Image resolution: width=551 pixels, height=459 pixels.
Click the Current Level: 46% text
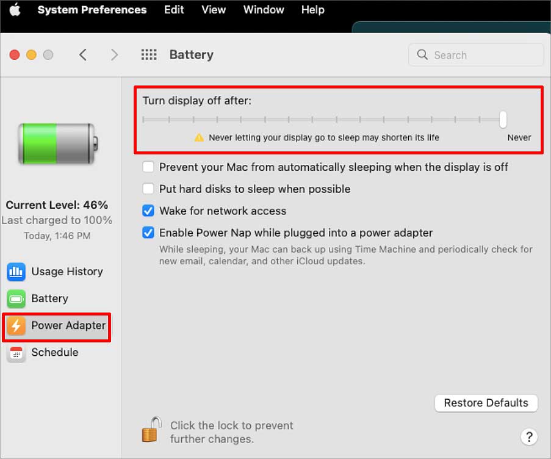tap(57, 205)
